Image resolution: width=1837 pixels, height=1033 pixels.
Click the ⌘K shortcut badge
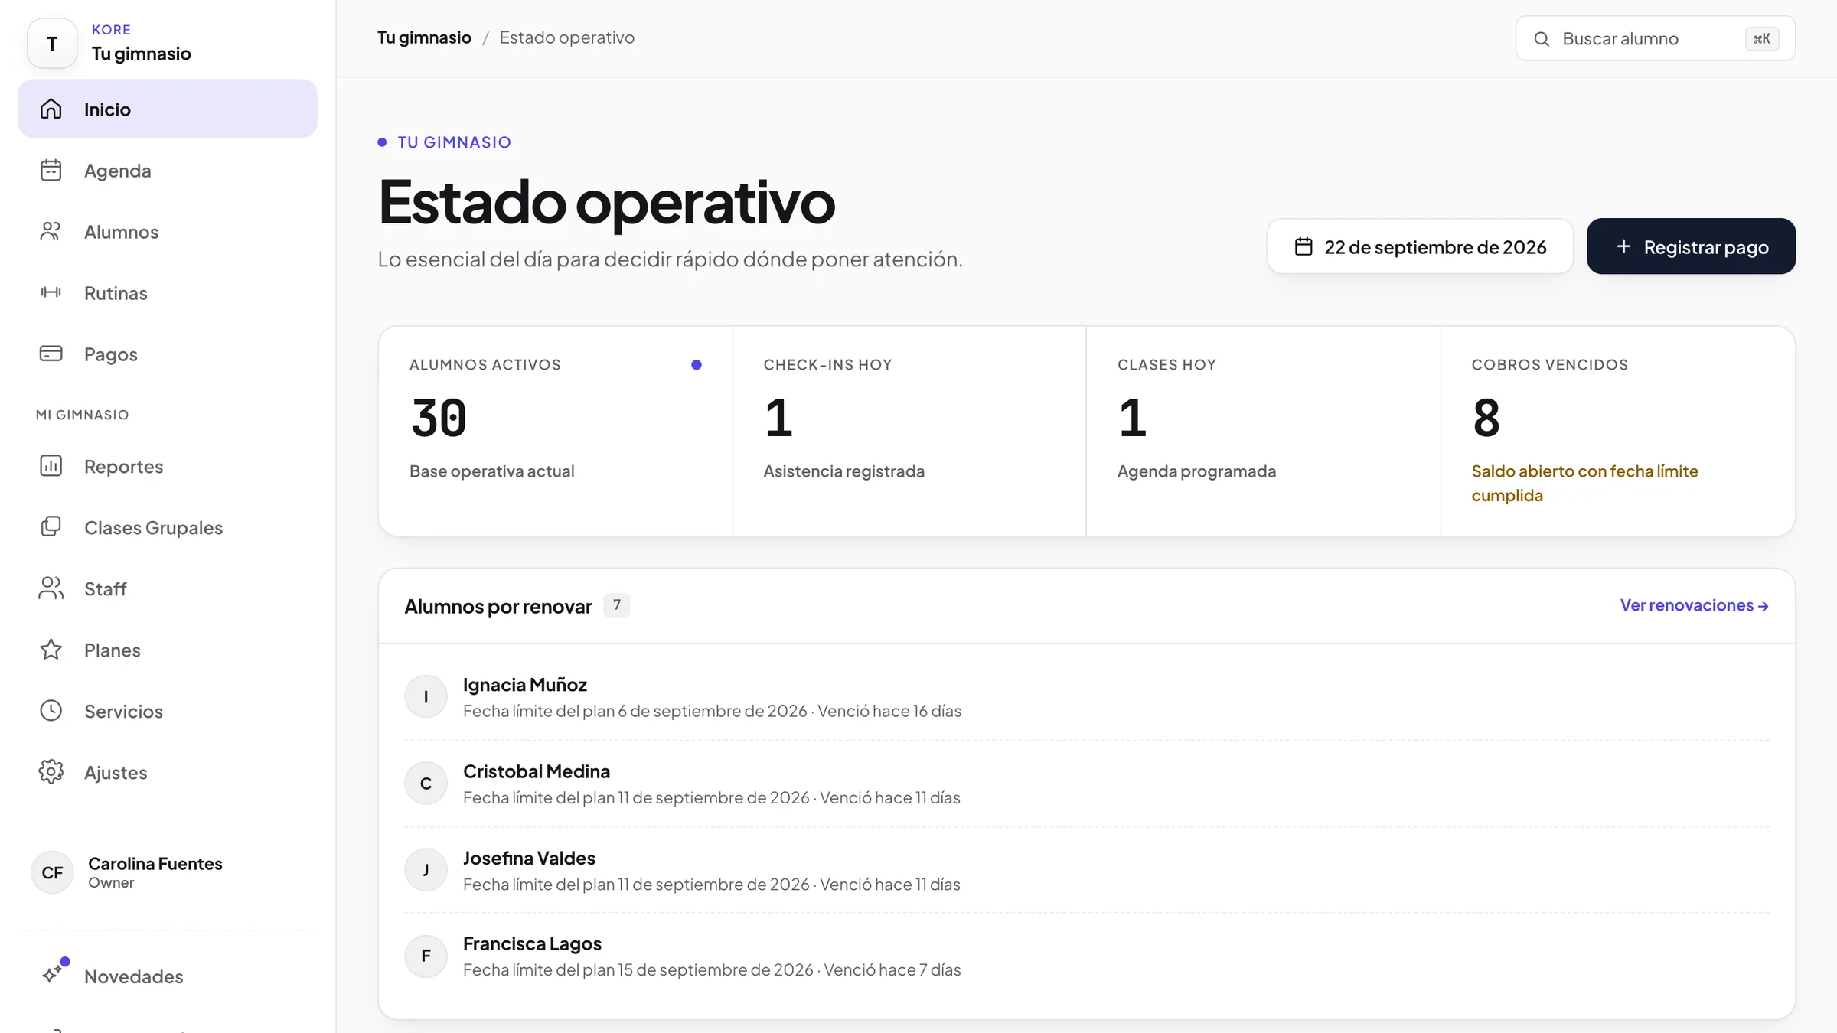1761,39
